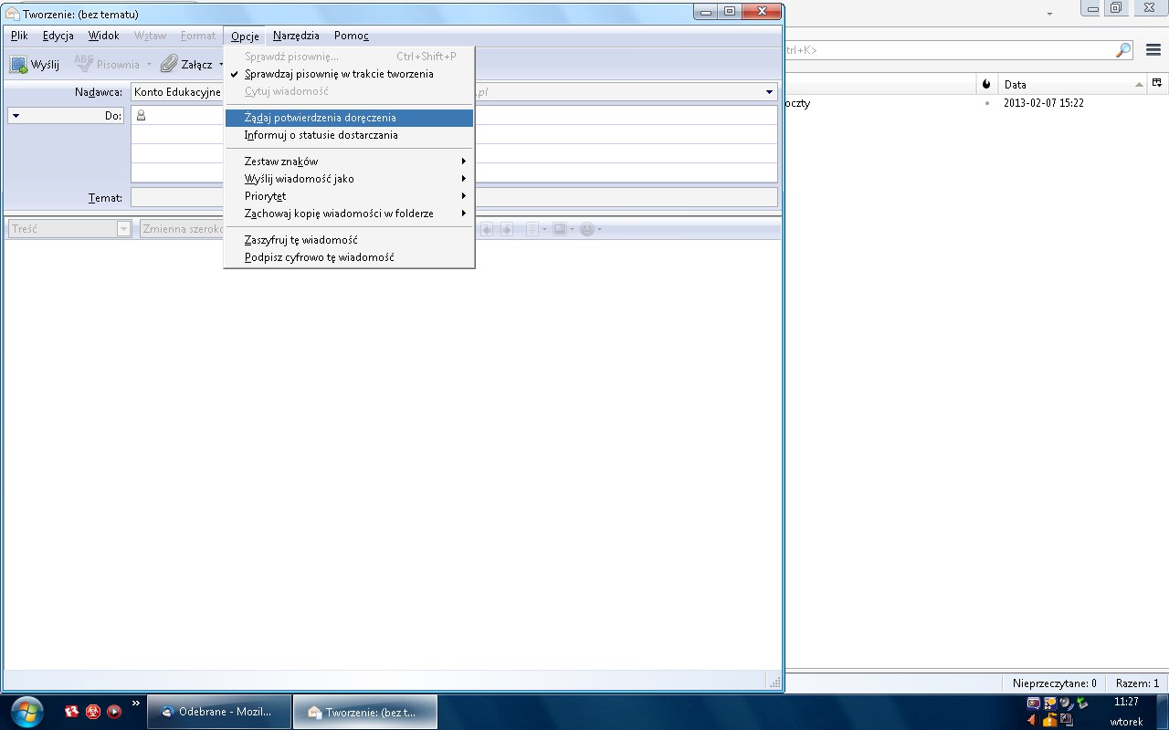The height and width of the screenshot is (730, 1169).
Task: Expand Wyślij wiadomość jako submenu
Action: pos(349,179)
